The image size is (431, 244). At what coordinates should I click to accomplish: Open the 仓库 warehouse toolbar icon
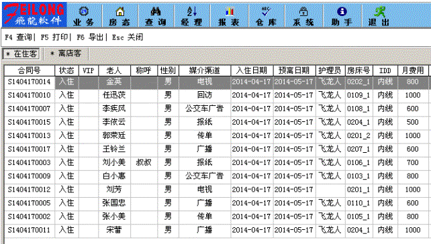pos(266,16)
